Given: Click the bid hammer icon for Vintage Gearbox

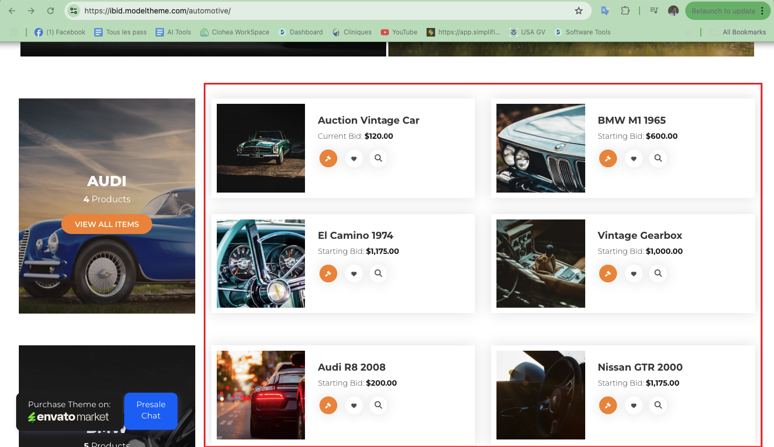Looking at the screenshot, I should [608, 273].
